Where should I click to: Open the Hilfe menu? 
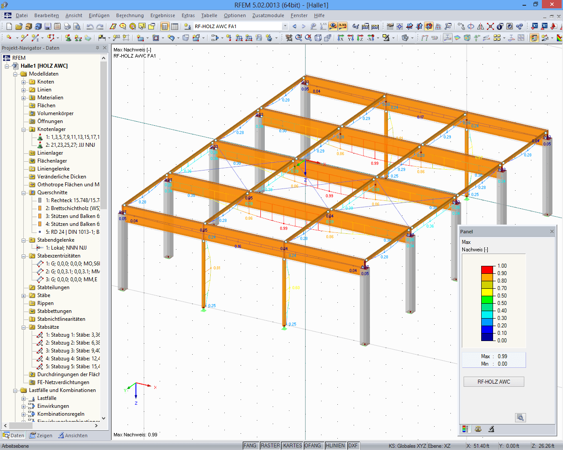pyautogui.click(x=319, y=15)
